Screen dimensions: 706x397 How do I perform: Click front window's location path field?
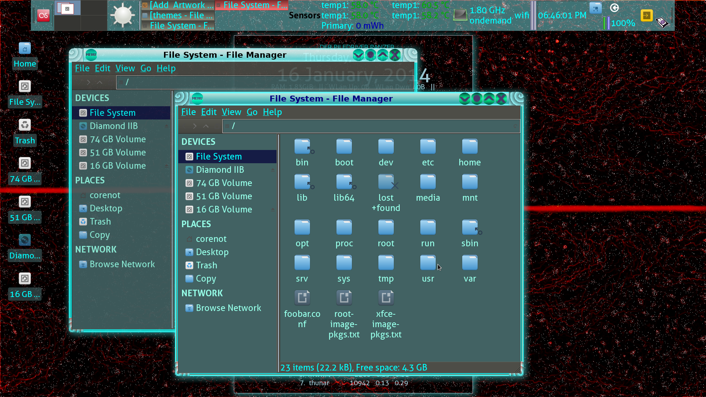[371, 126]
